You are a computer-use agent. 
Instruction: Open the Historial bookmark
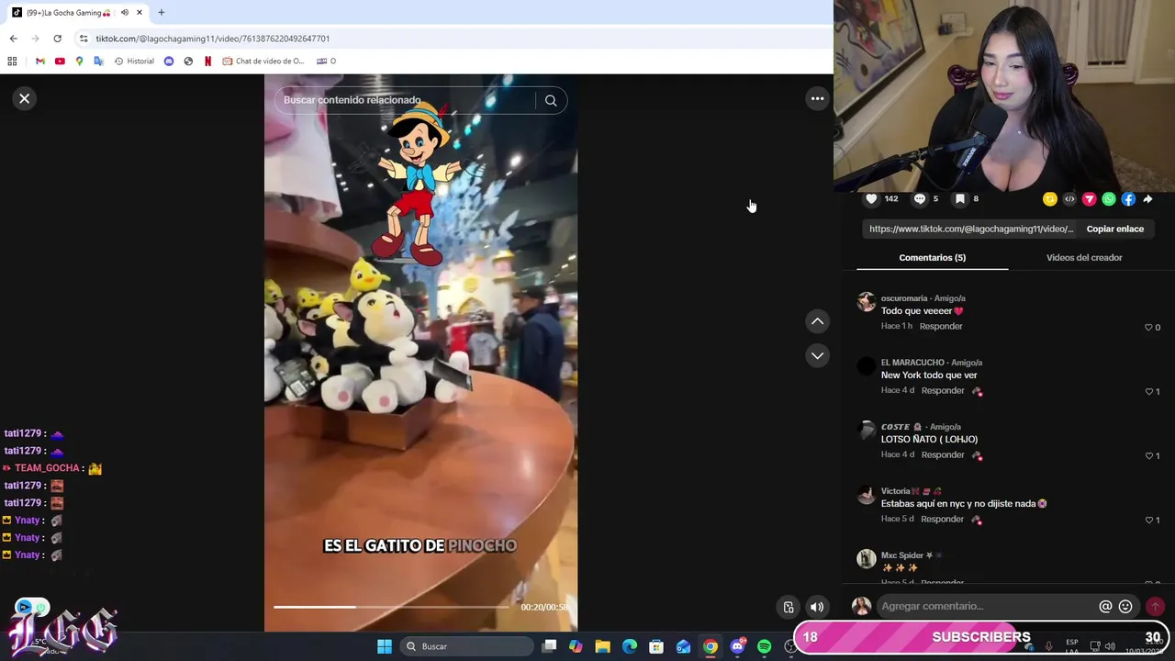click(134, 61)
